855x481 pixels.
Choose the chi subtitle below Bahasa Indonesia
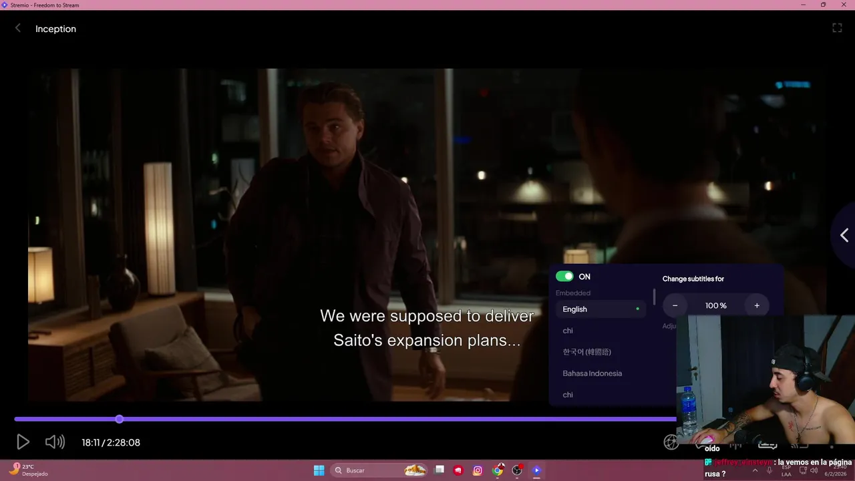(x=601, y=395)
